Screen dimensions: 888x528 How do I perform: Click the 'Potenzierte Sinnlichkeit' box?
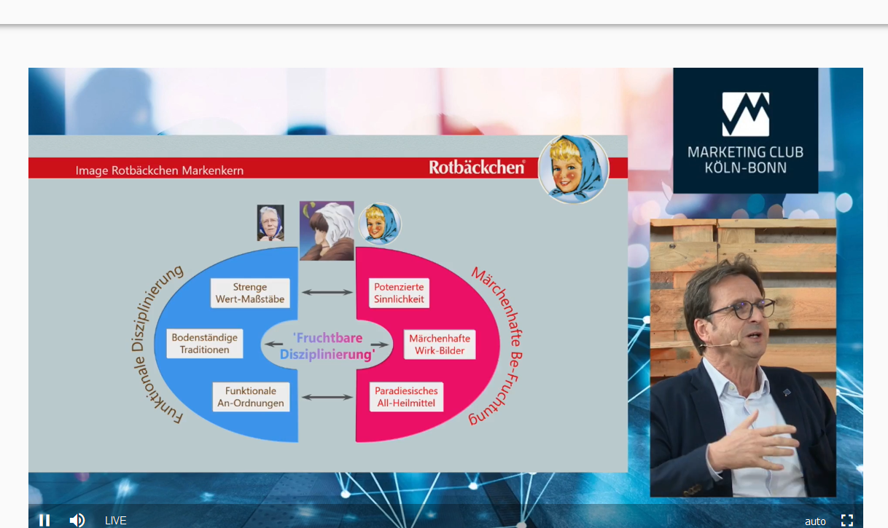[399, 293]
